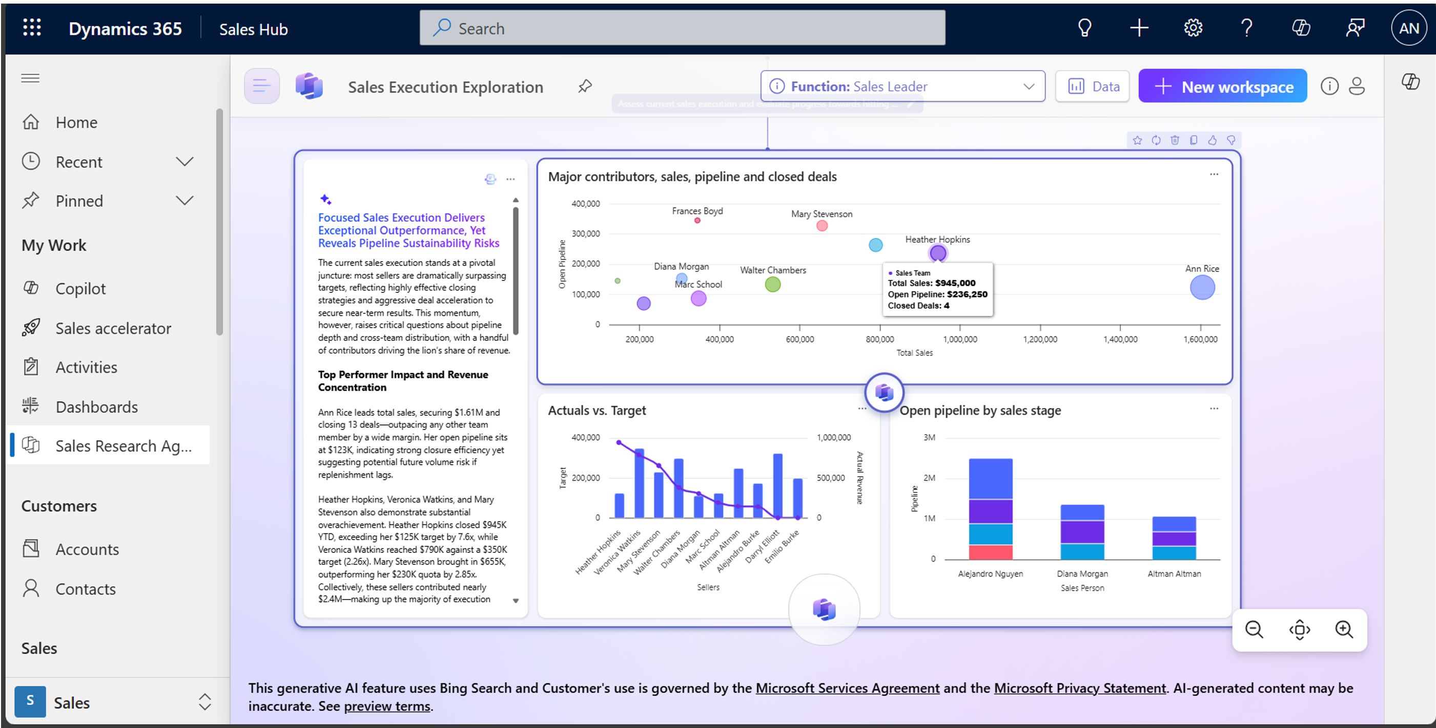Click the thumbs down feedback icon
The image size is (1436, 728).
coord(1231,140)
